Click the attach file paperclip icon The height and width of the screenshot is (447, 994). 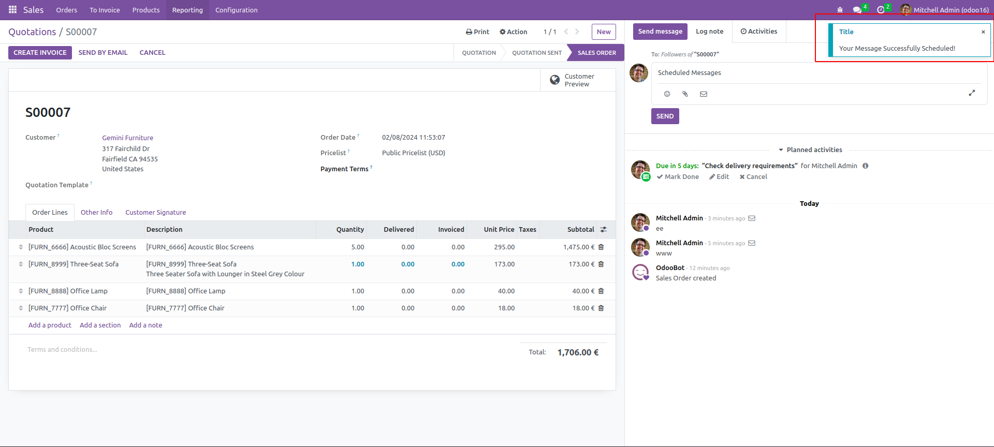coord(685,94)
